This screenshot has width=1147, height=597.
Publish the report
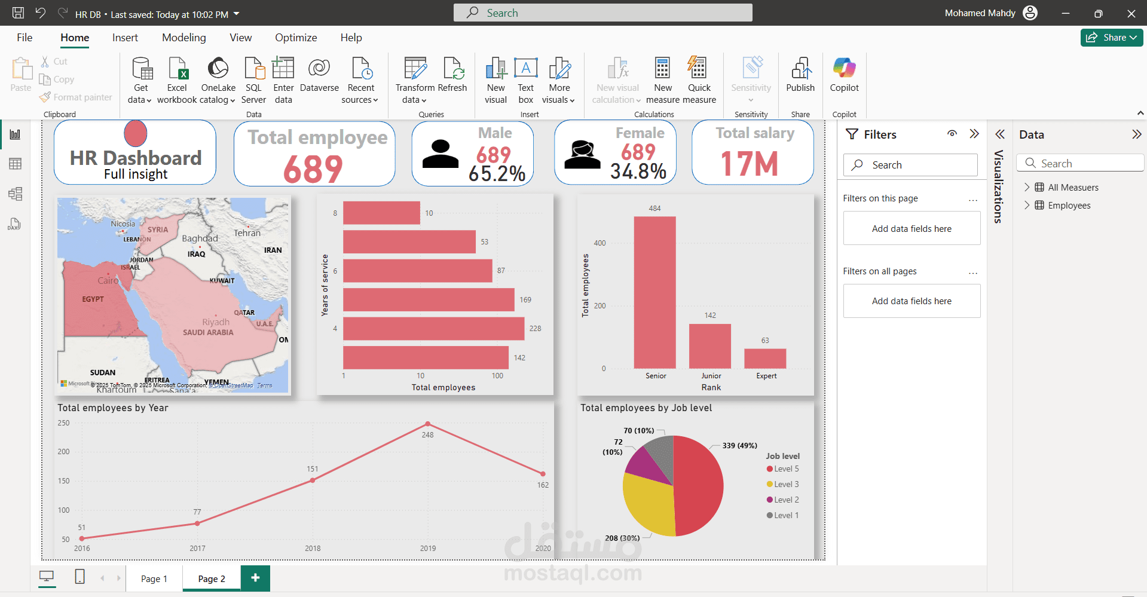[800, 75]
